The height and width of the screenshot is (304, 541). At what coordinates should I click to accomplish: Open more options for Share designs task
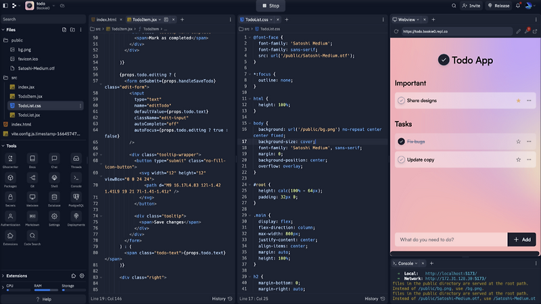[529, 101]
